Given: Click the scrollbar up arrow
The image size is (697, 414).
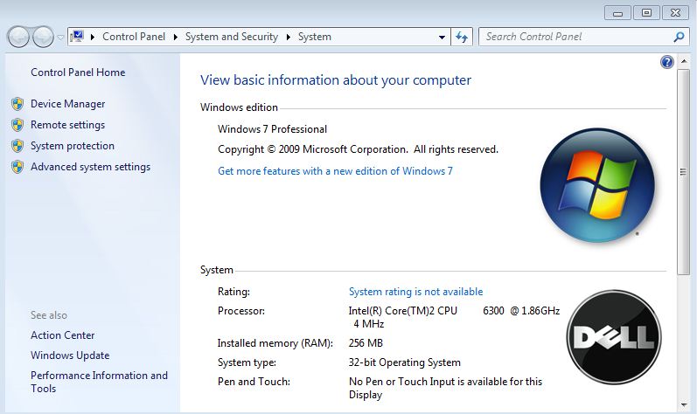Looking at the screenshot, I should click(683, 62).
